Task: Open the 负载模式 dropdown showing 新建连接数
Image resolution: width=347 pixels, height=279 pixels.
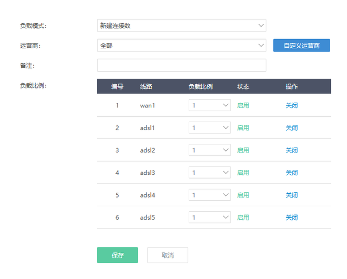Action: tap(182, 26)
